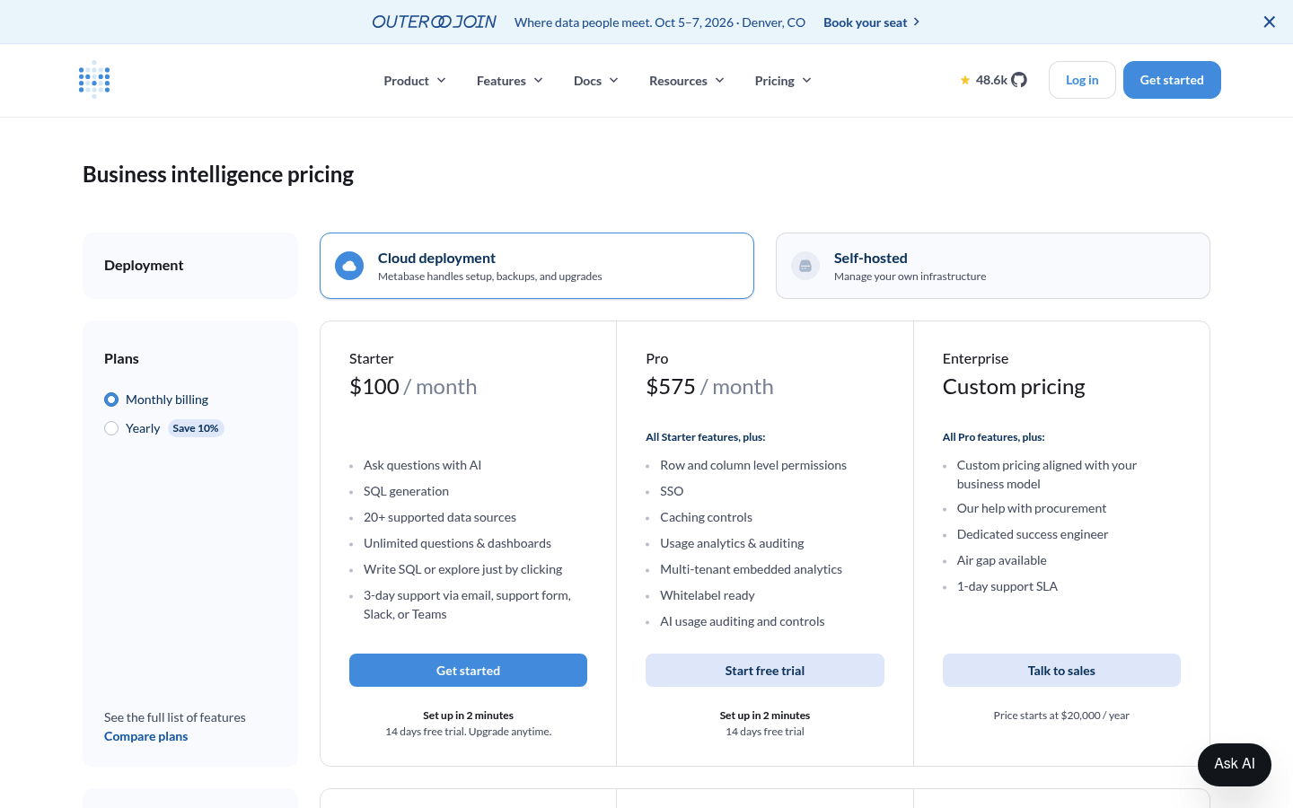Click '1-day support SLA' text
The height and width of the screenshot is (808, 1293).
(x=1007, y=586)
